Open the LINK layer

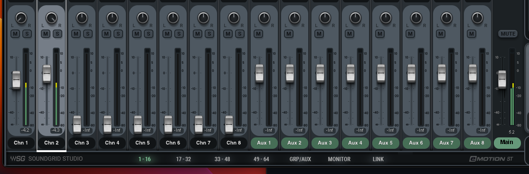pyautogui.click(x=378, y=159)
